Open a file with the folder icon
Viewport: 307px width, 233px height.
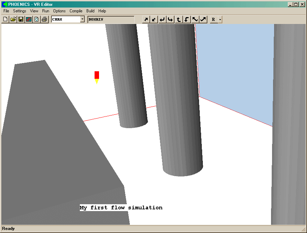(x=13, y=20)
